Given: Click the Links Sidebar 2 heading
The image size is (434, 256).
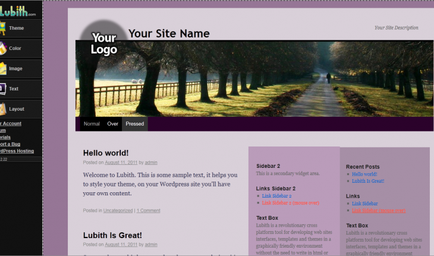Looking at the screenshot, I should (276, 188).
